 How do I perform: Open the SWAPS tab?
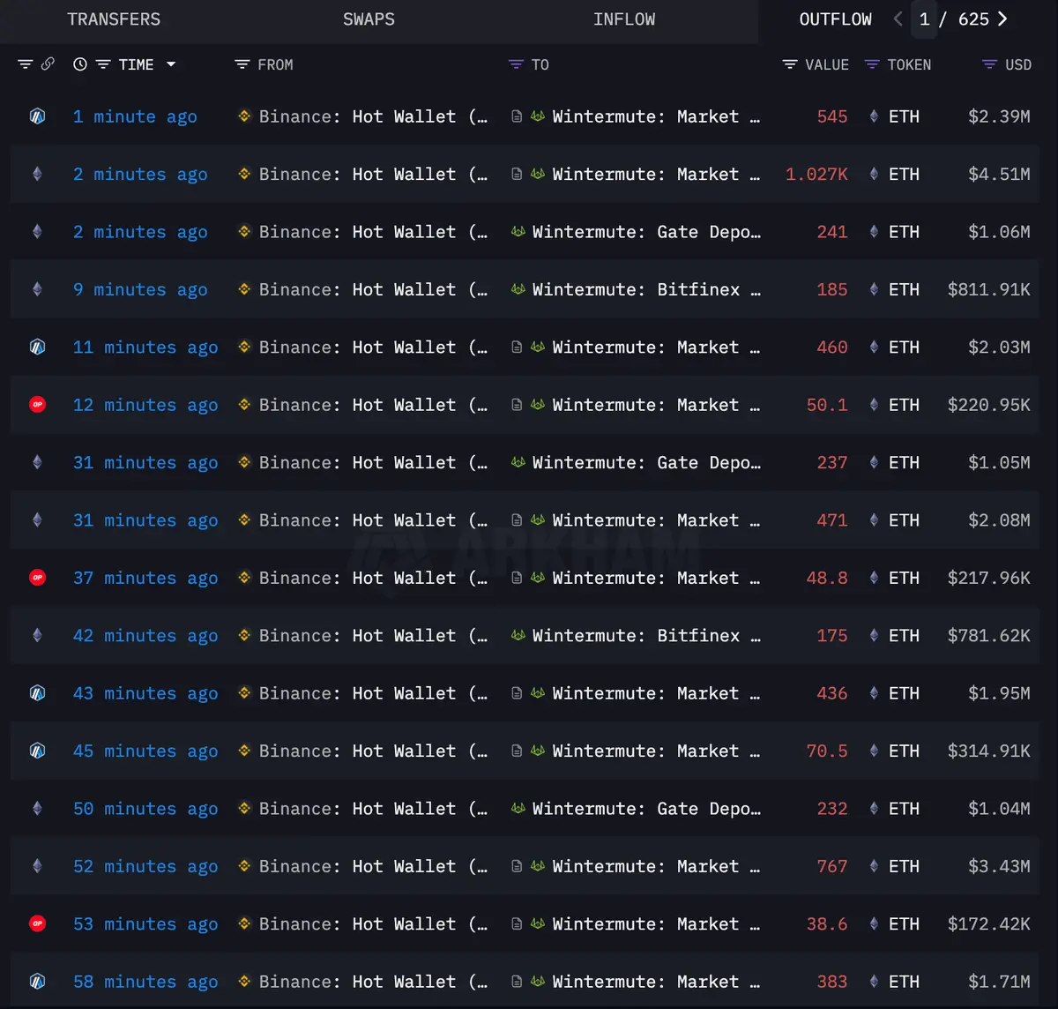[369, 19]
